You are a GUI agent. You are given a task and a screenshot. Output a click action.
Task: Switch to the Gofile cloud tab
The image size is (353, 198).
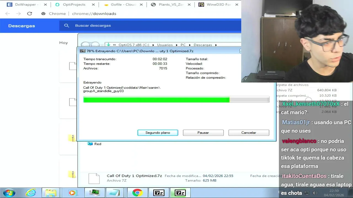[123, 4]
